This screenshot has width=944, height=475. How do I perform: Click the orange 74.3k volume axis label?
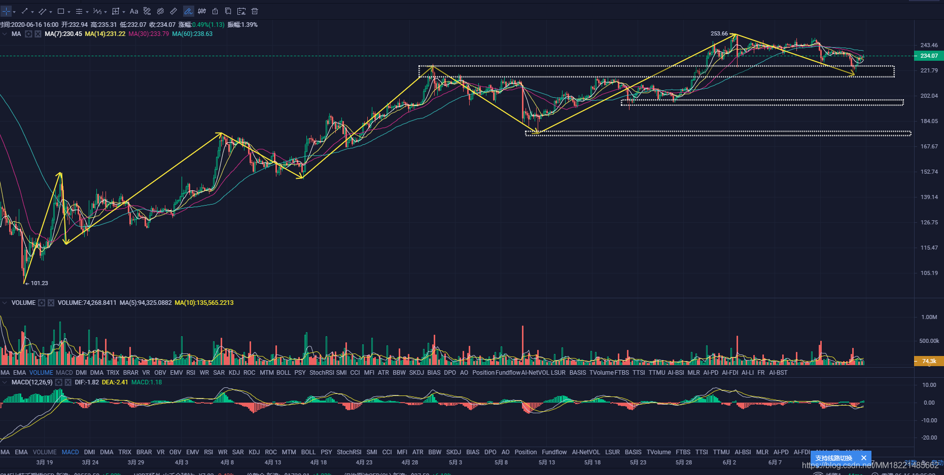[929, 361]
